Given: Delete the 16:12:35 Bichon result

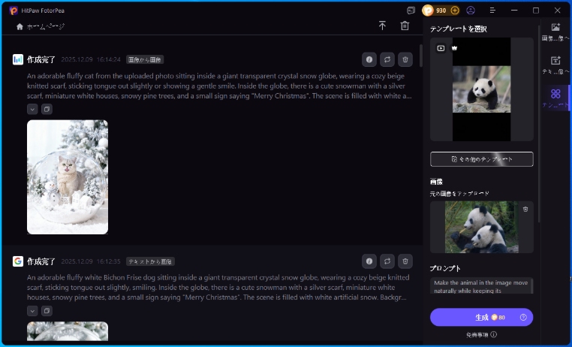Looking at the screenshot, I should [405, 261].
